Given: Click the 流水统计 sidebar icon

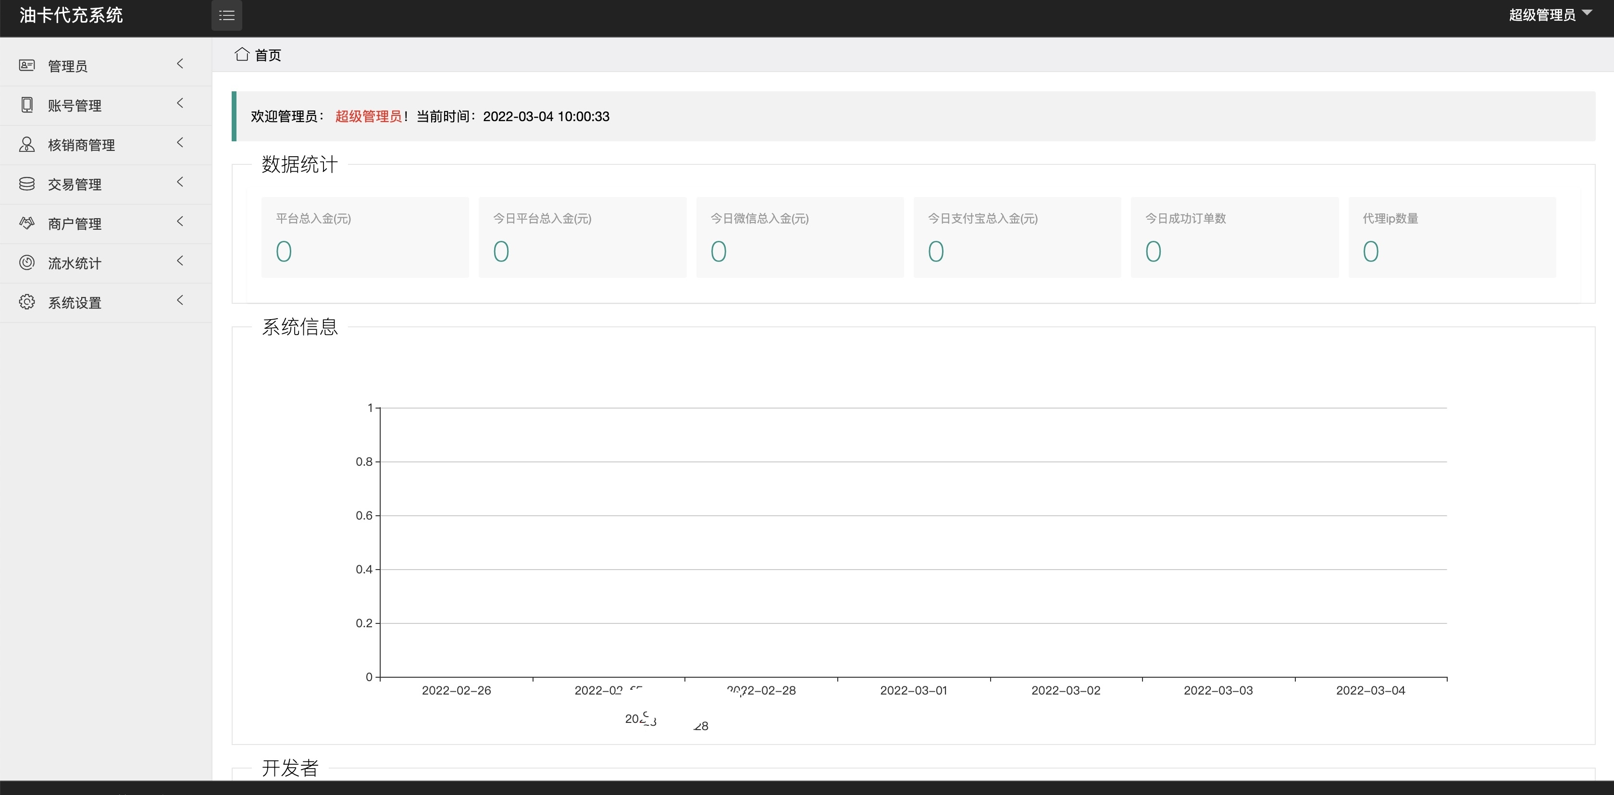Looking at the screenshot, I should click(x=26, y=262).
